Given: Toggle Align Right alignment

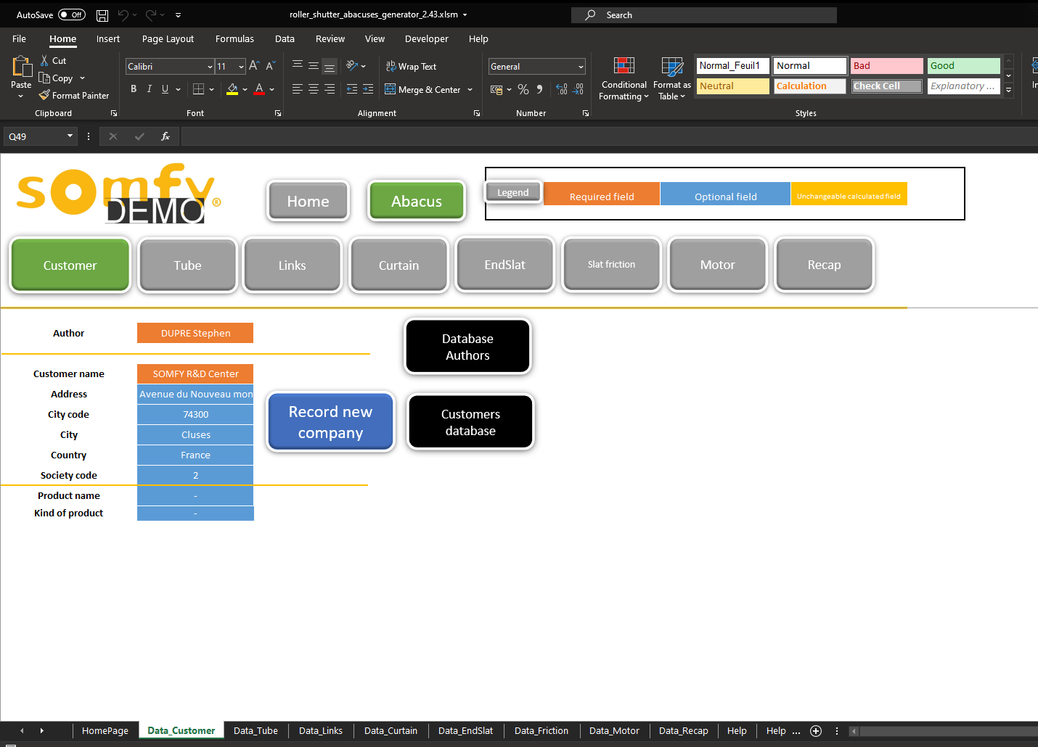Looking at the screenshot, I should coord(330,89).
